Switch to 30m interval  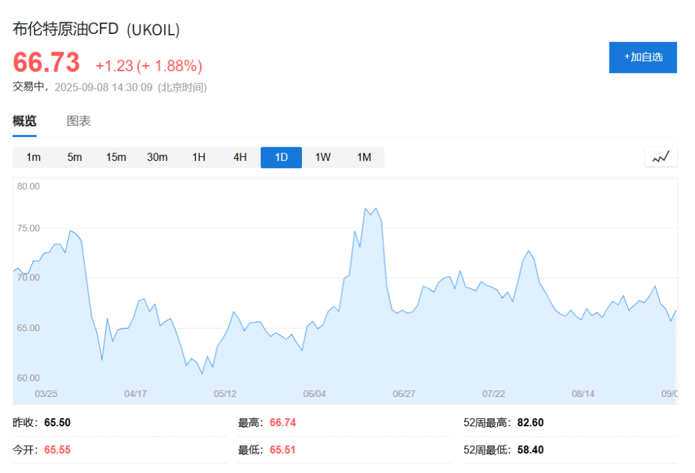tap(157, 157)
